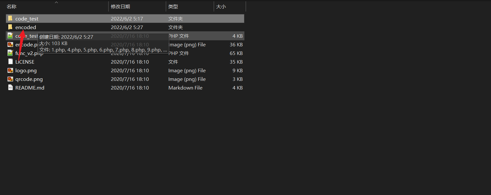Select the qrcode.png file name
Screen dimensions: 491x195
tap(29, 79)
